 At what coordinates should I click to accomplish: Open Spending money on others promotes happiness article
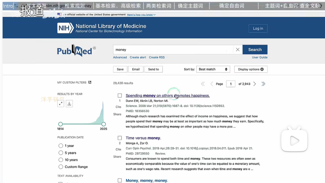point(168,95)
